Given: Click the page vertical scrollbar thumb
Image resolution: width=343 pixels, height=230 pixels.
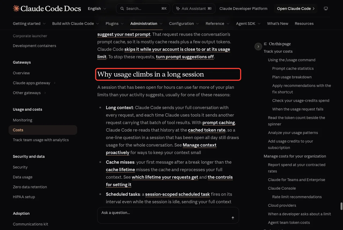Looking at the screenshot, I should (341, 206).
